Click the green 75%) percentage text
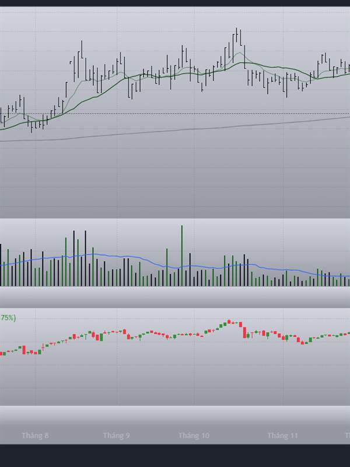350x467 pixels. point(8,318)
